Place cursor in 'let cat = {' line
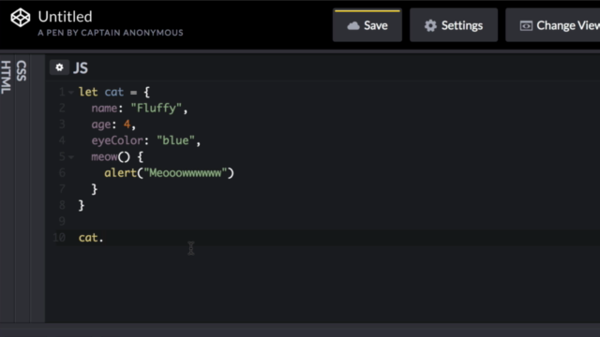Image resolution: width=600 pixels, height=337 pixels. coord(114,92)
